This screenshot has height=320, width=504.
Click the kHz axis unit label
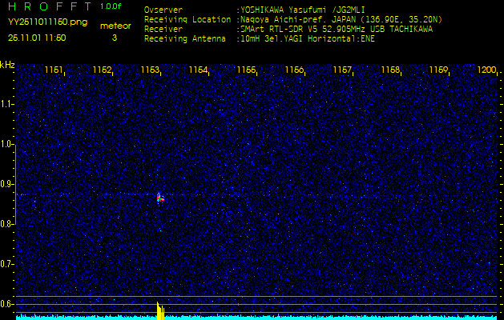point(7,64)
